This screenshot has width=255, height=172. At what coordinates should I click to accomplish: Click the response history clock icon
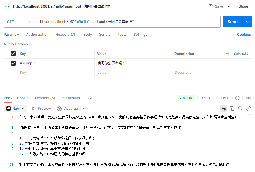pos(90,98)
